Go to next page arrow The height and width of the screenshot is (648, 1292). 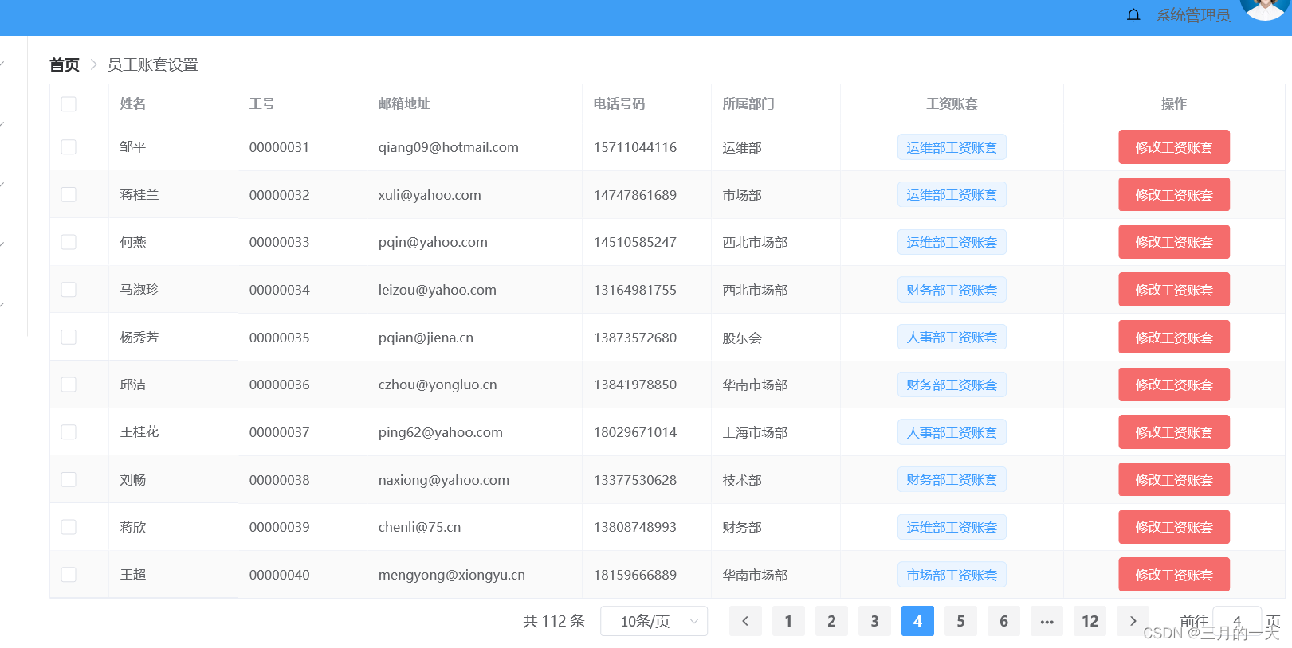(x=1133, y=621)
